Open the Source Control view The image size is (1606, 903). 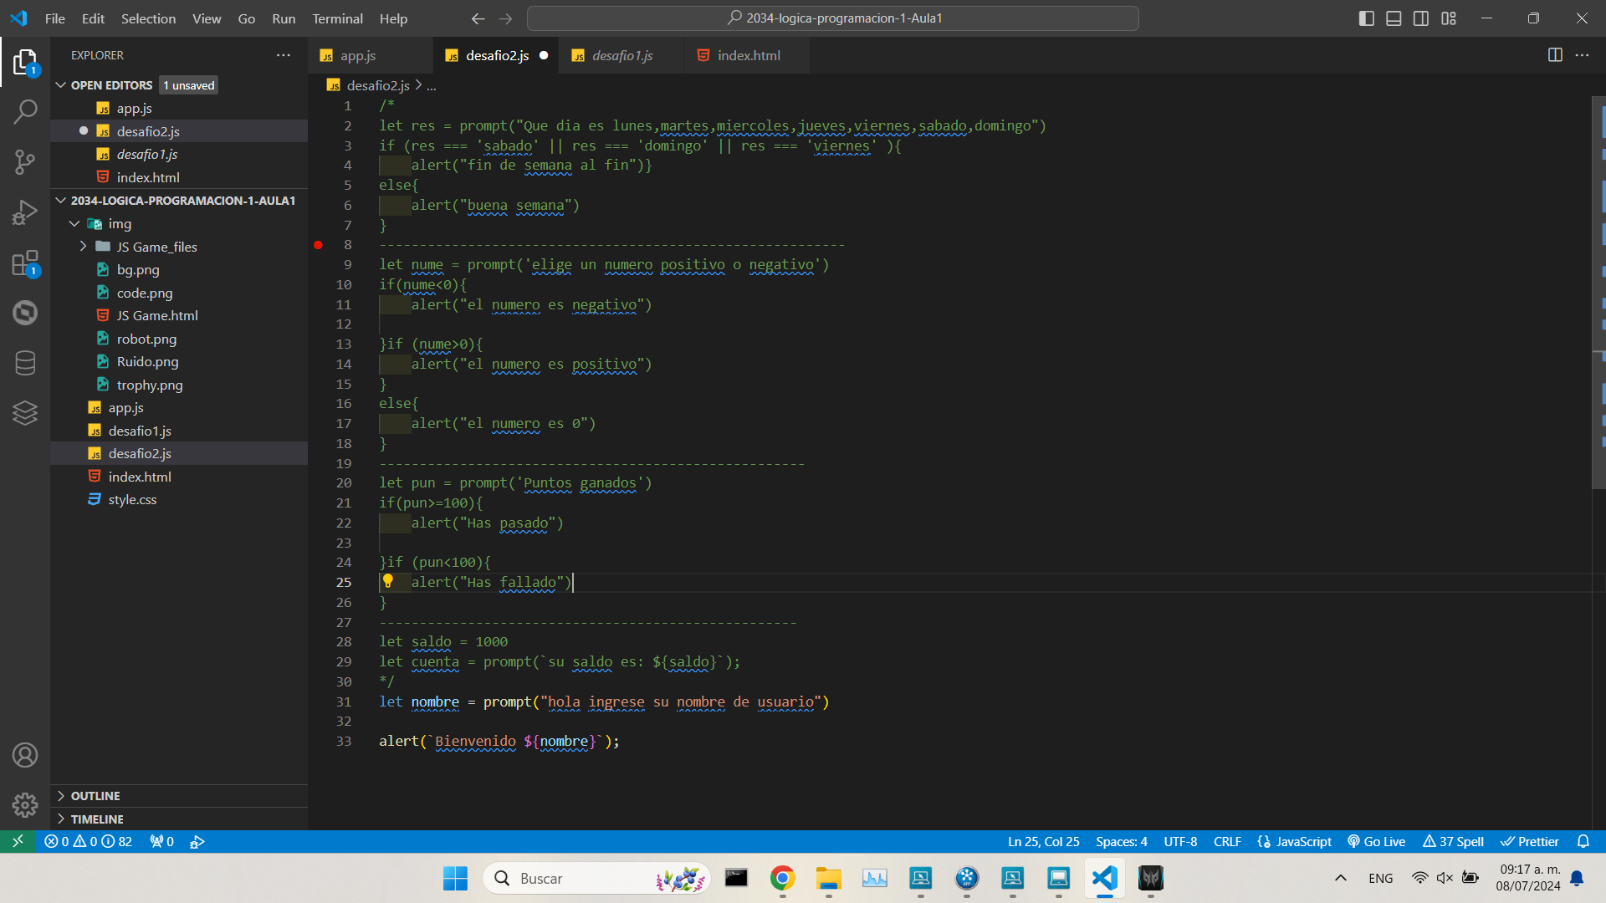(x=25, y=162)
